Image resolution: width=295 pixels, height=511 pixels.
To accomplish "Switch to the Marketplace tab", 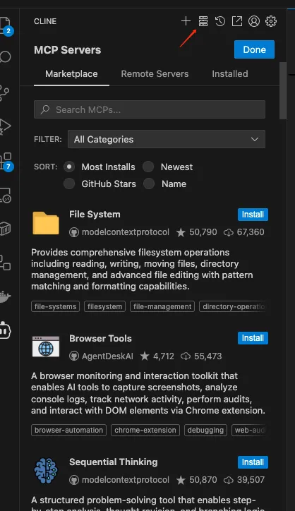I will 71,74.
